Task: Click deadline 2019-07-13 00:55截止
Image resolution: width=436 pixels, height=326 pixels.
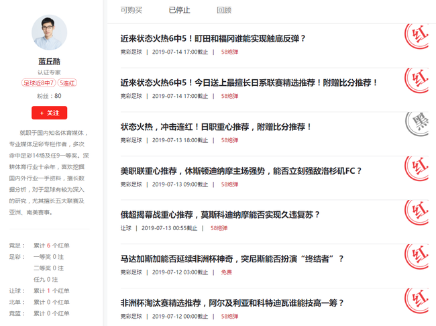Action: 170,228
